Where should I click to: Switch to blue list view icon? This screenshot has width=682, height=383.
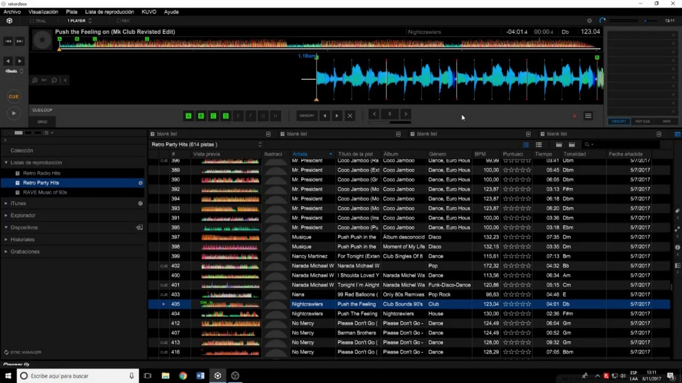coord(526,145)
